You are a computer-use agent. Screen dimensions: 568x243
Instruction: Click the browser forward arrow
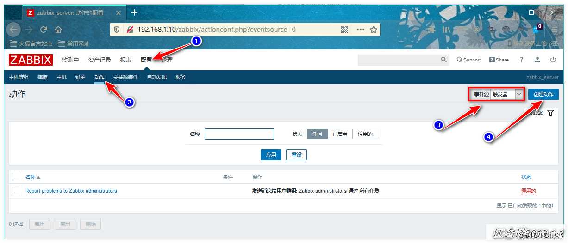click(x=29, y=30)
